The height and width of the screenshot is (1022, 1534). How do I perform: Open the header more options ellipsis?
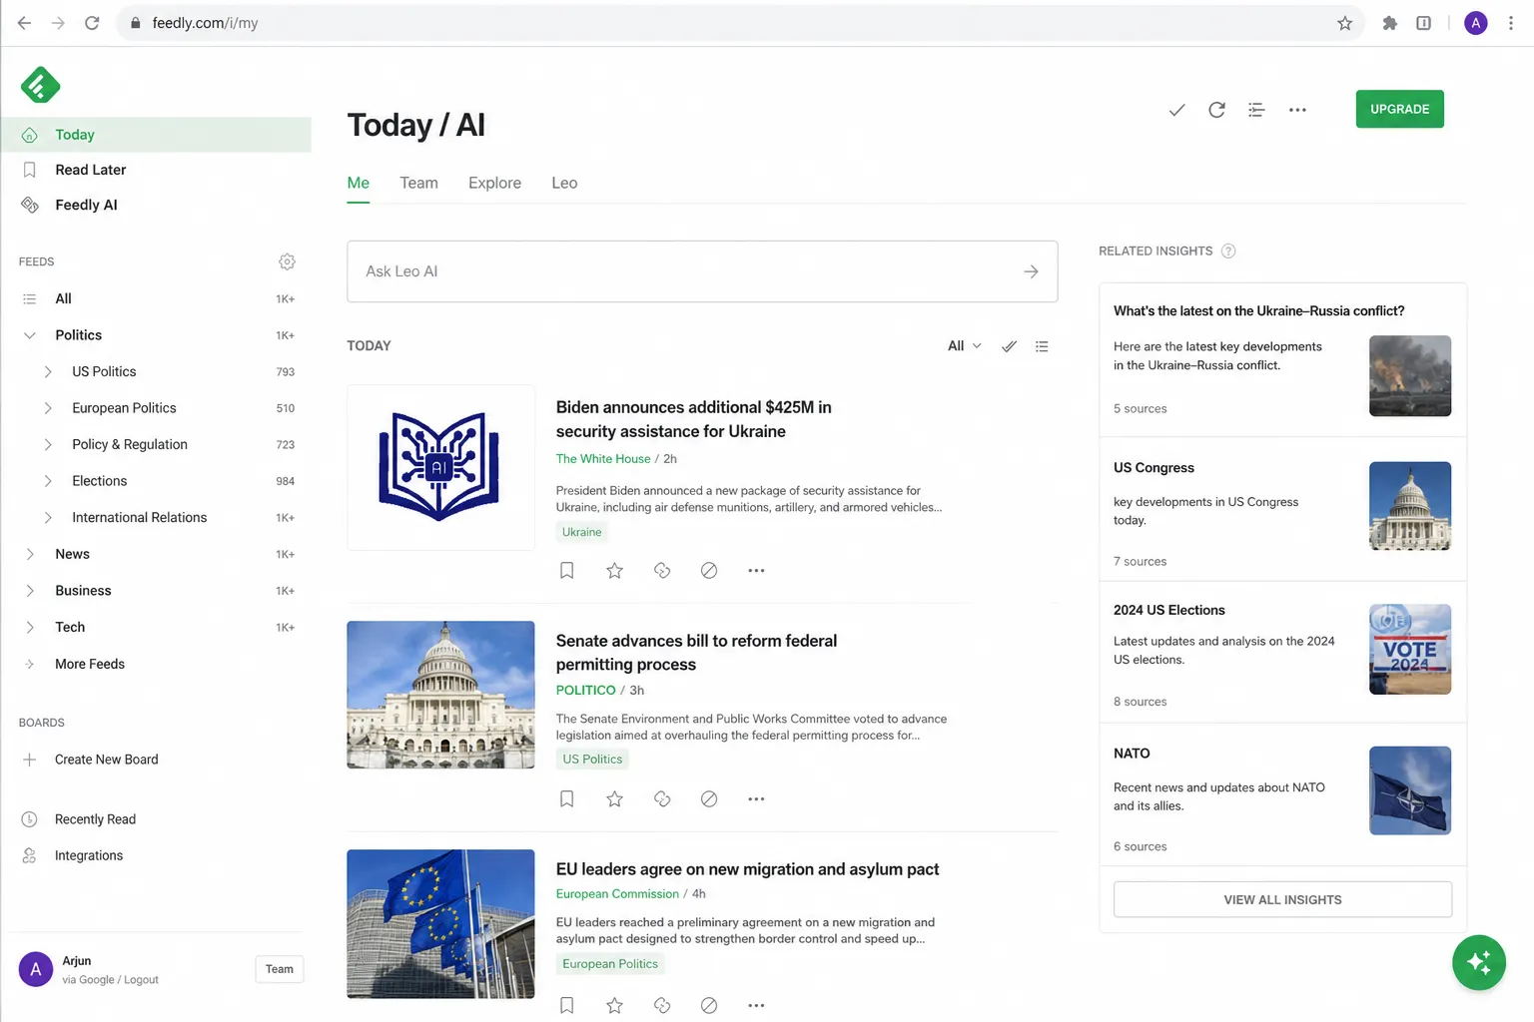click(1297, 110)
